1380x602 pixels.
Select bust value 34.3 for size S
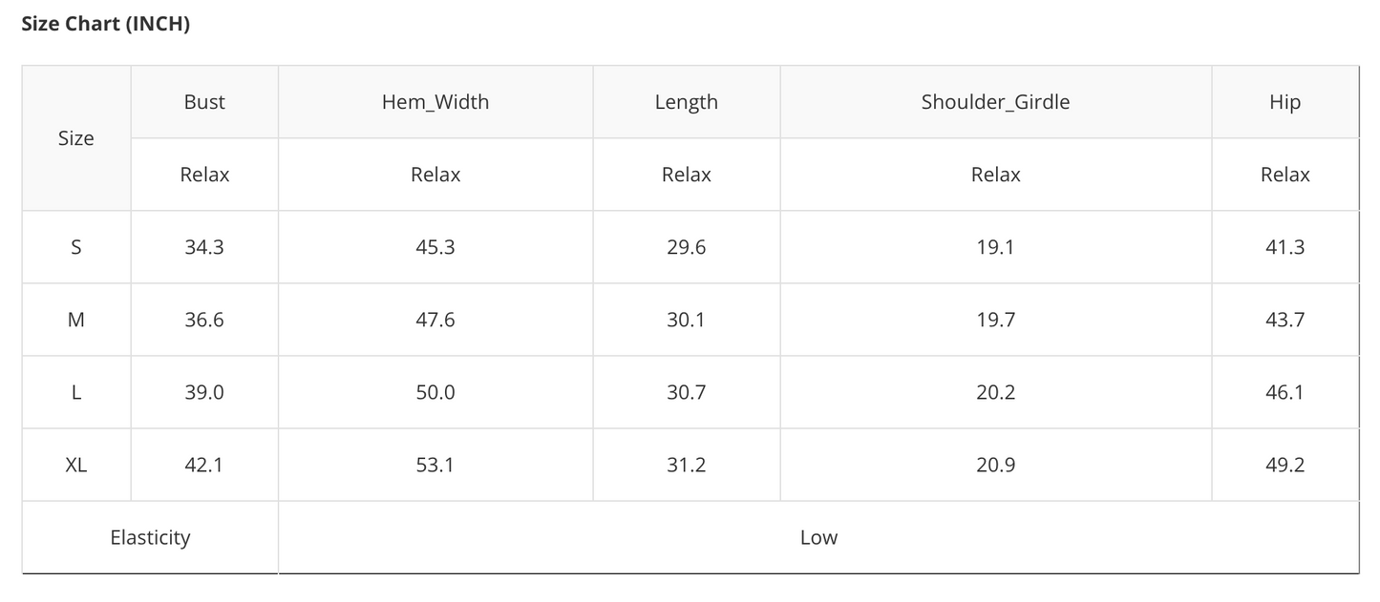[x=204, y=247]
